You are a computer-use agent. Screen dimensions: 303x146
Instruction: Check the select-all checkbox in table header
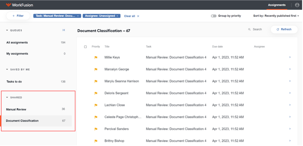tap(85, 47)
